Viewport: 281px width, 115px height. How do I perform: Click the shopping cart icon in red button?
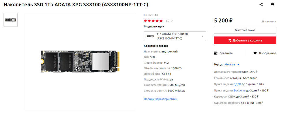(230, 40)
